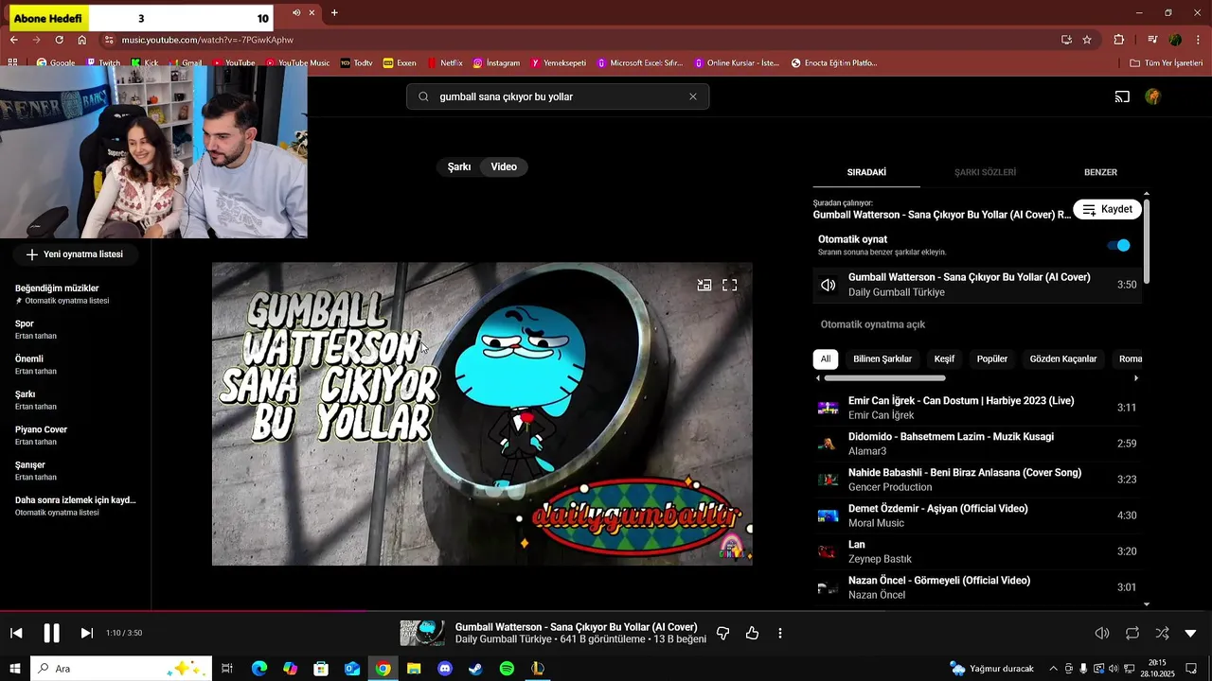Image resolution: width=1212 pixels, height=681 pixels.
Task: Pause the playing song
Action: coord(52,633)
